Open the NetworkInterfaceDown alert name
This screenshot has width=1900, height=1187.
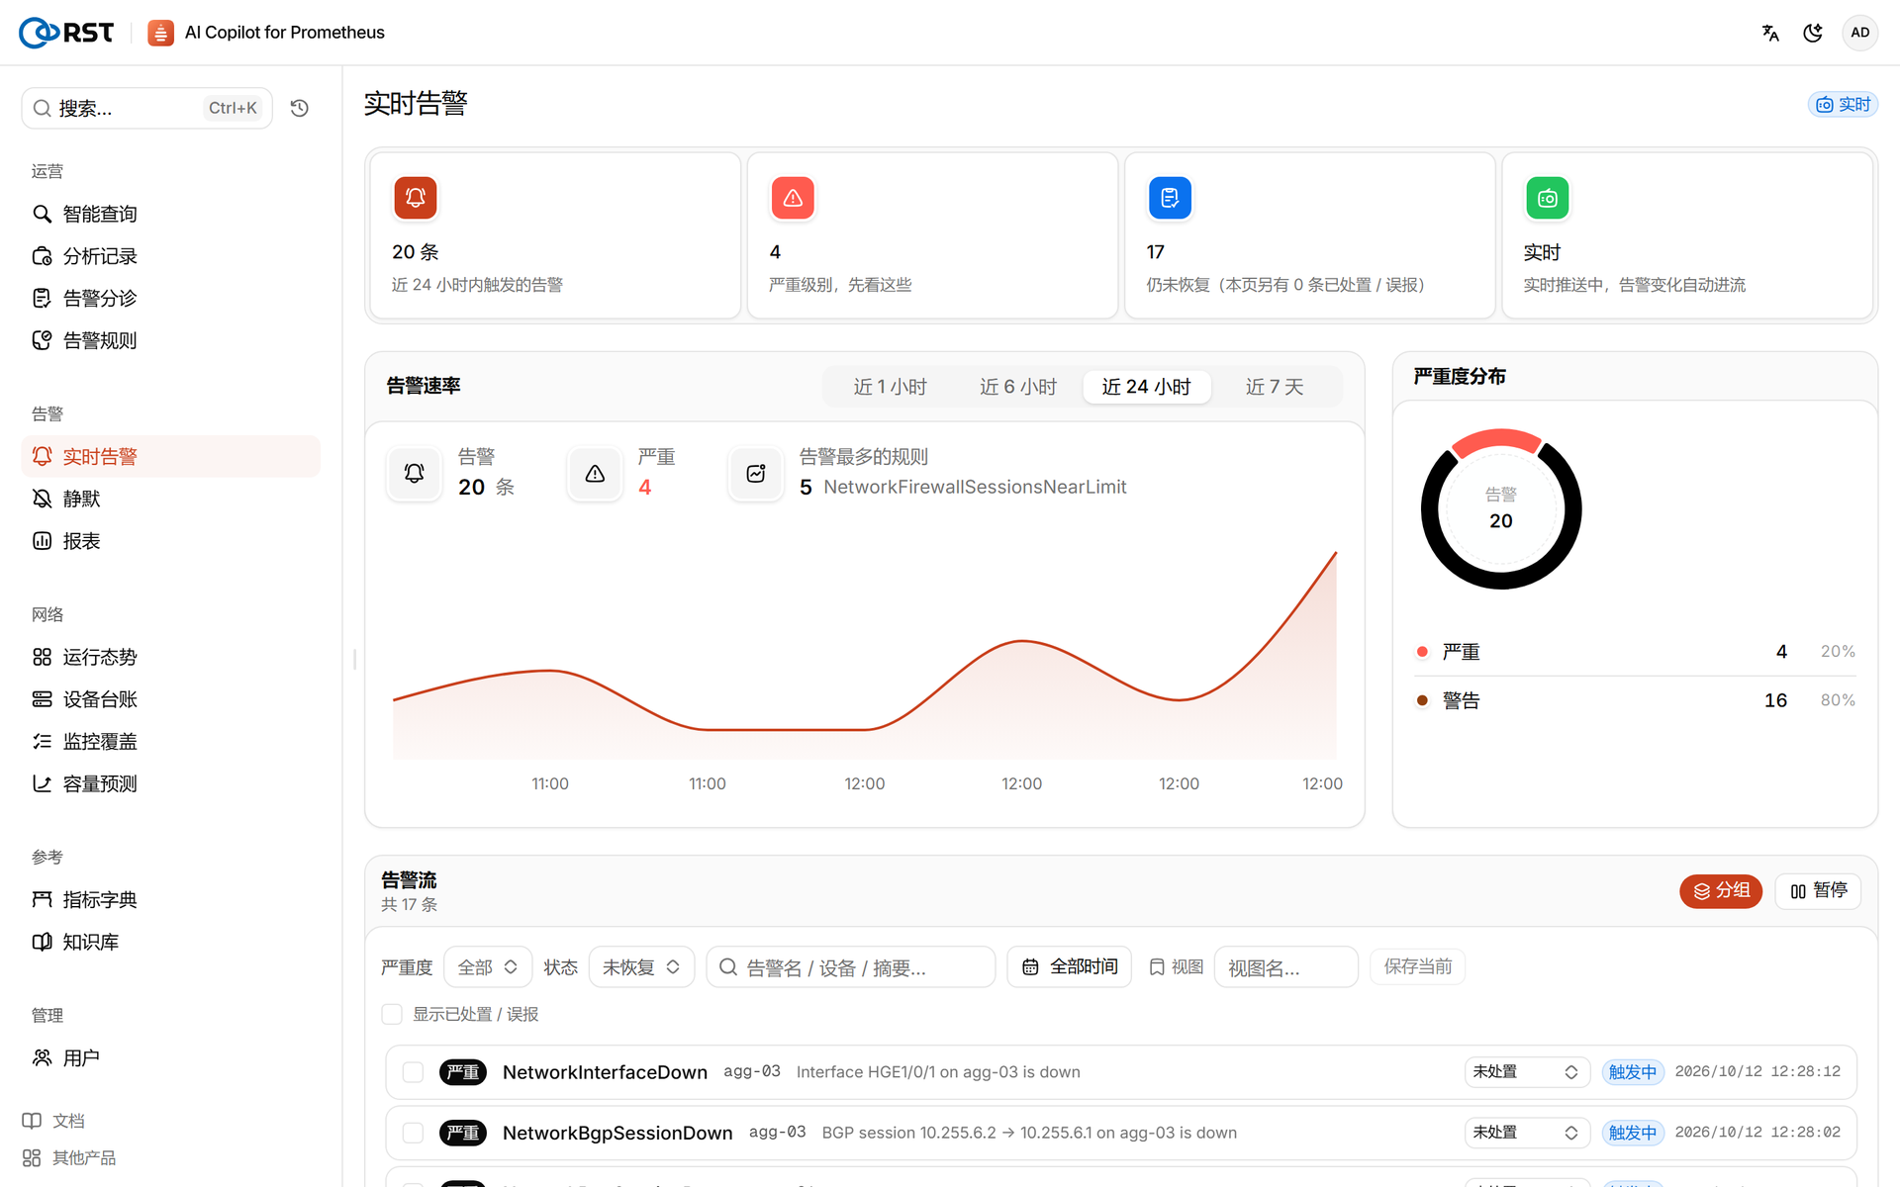pos(605,1072)
